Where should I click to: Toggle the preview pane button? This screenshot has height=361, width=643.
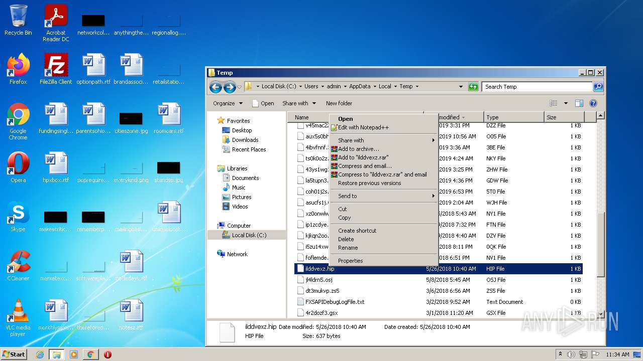click(579, 103)
